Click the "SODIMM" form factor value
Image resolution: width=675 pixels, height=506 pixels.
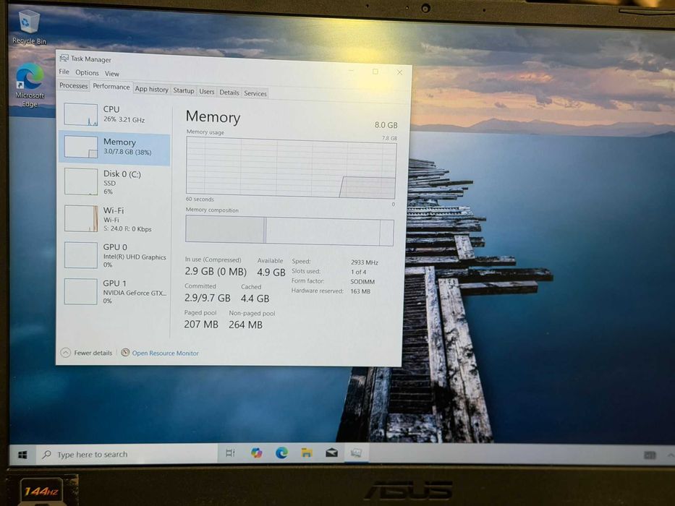(362, 282)
